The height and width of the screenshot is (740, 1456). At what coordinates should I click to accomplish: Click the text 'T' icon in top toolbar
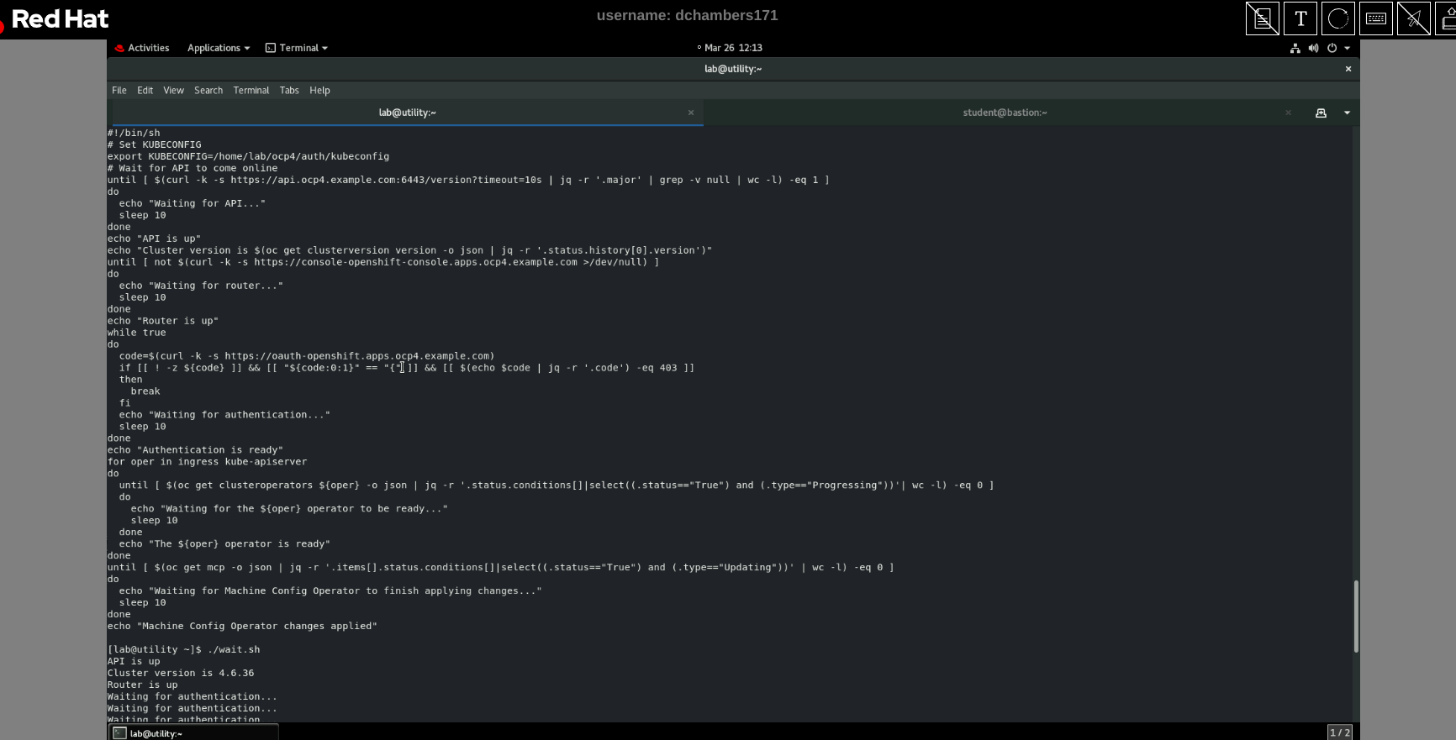pos(1300,18)
